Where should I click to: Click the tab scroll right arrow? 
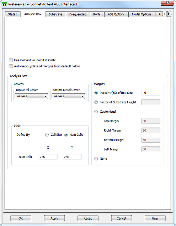tap(169, 14)
